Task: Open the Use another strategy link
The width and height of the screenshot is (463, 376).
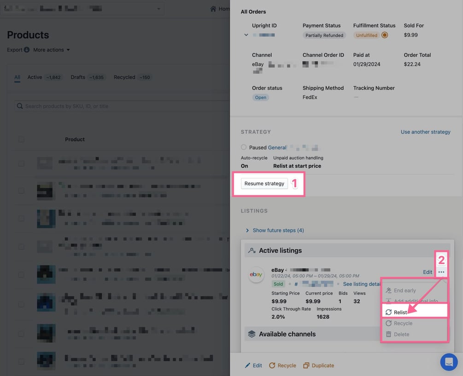Action: pyautogui.click(x=425, y=131)
